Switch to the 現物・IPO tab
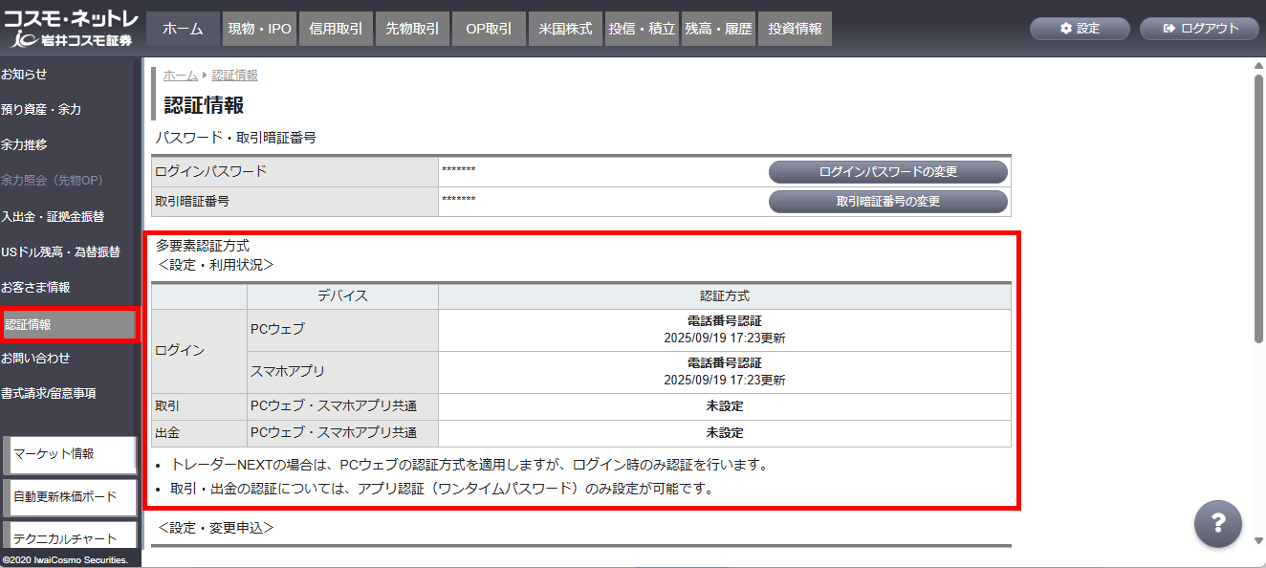 [259, 29]
